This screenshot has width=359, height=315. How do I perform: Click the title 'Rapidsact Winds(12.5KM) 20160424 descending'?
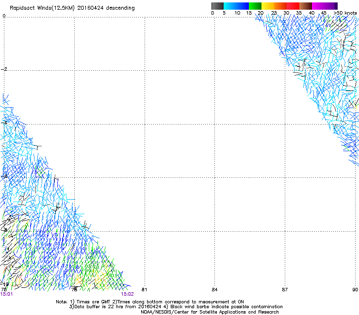click(x=72, y=8)
